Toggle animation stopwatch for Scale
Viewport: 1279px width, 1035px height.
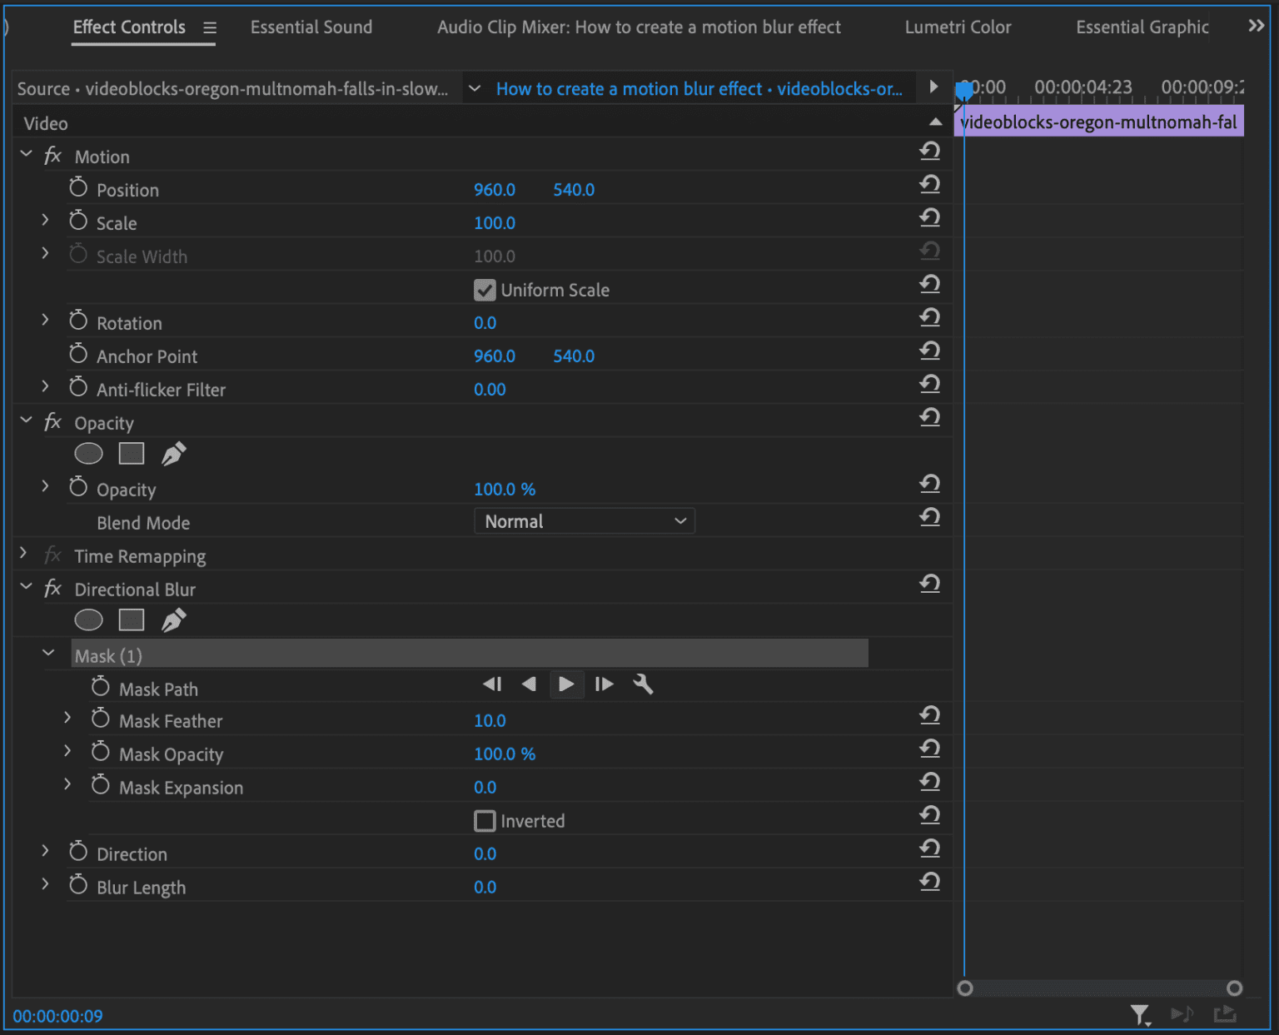click(x=78, y=221)
